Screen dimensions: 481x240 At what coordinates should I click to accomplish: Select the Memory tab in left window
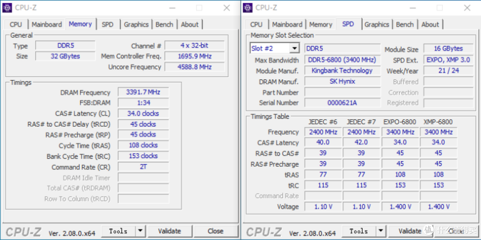coord(80,24)
